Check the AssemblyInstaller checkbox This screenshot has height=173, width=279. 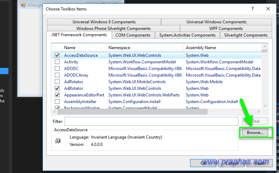point(57,101)
